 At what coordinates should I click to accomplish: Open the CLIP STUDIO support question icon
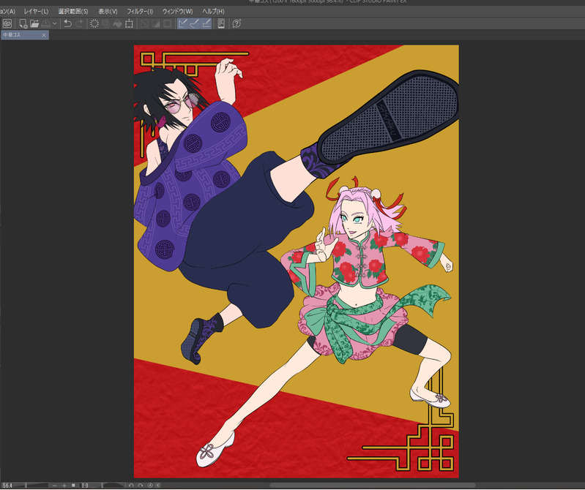tap(236, 23)
